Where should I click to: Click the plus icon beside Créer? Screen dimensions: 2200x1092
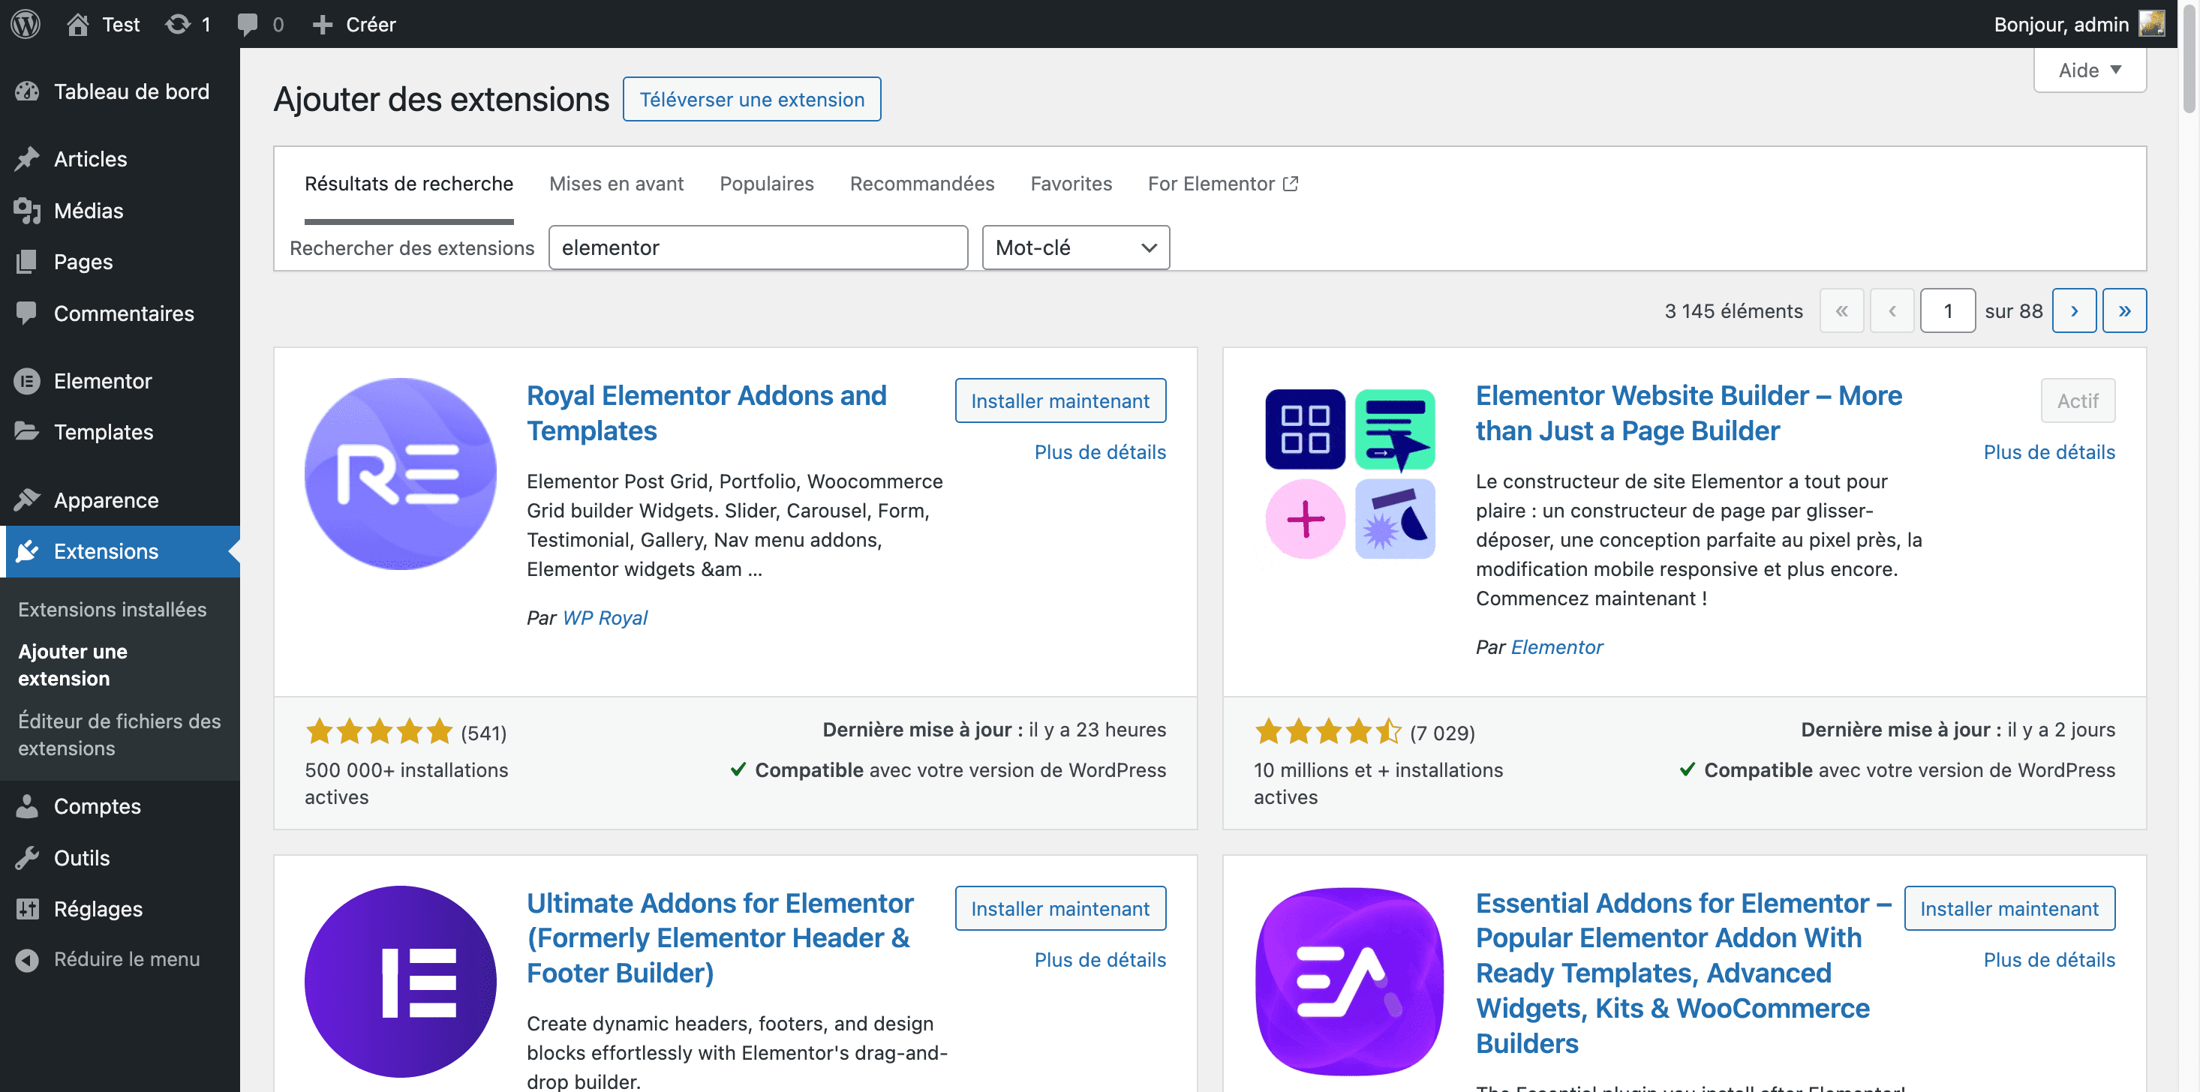point(322,24)
